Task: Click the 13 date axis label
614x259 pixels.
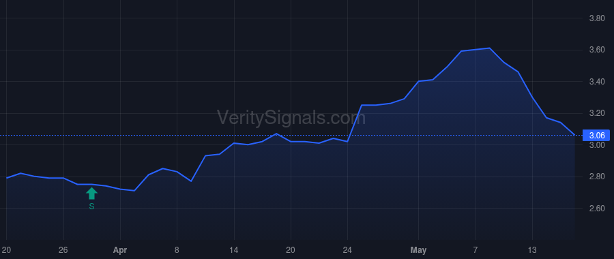Action: pos(532,250)
